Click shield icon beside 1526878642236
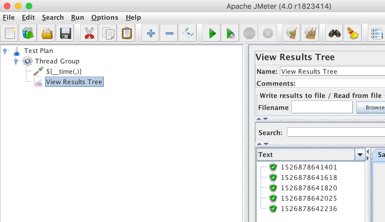 (x=273, y=209)
